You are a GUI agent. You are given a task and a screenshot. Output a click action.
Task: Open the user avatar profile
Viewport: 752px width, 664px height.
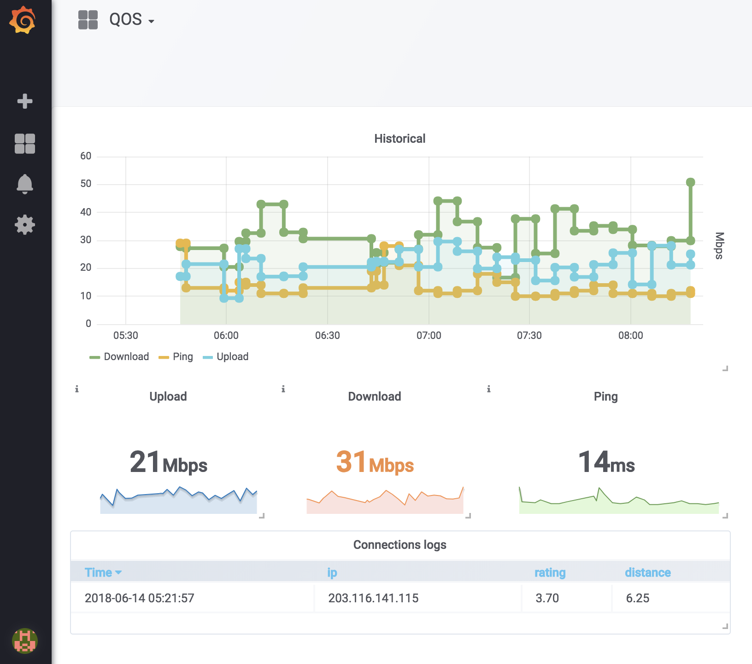tap(25, 641)
